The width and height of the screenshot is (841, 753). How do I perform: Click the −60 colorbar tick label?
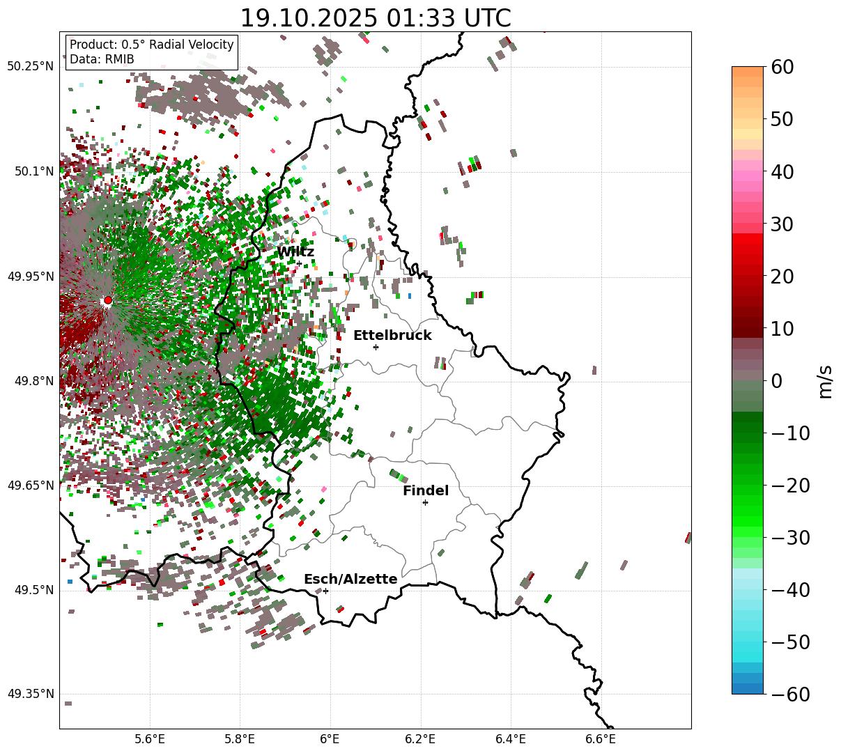790,694
